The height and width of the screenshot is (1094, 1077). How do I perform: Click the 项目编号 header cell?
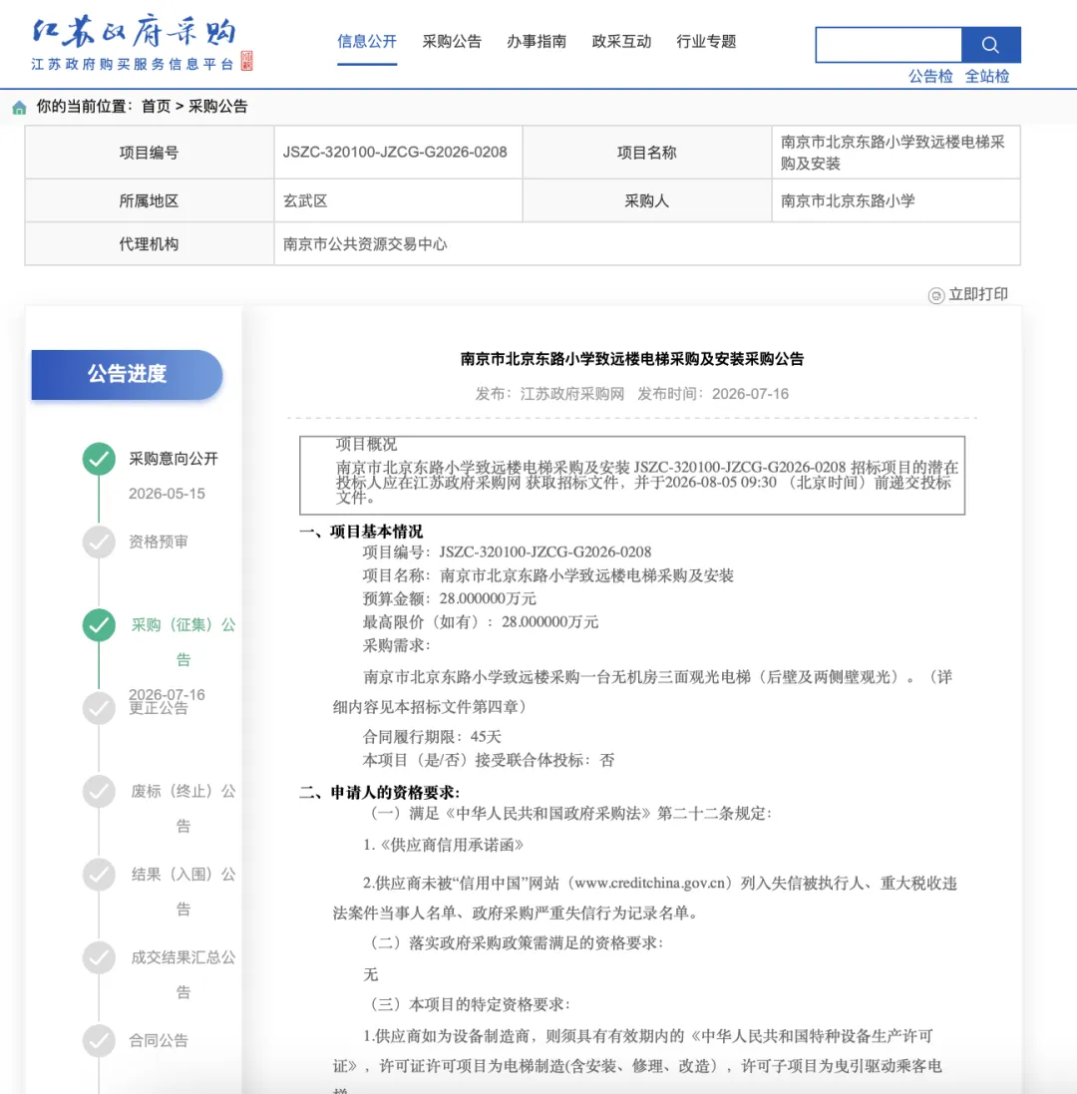pos(150,153)
